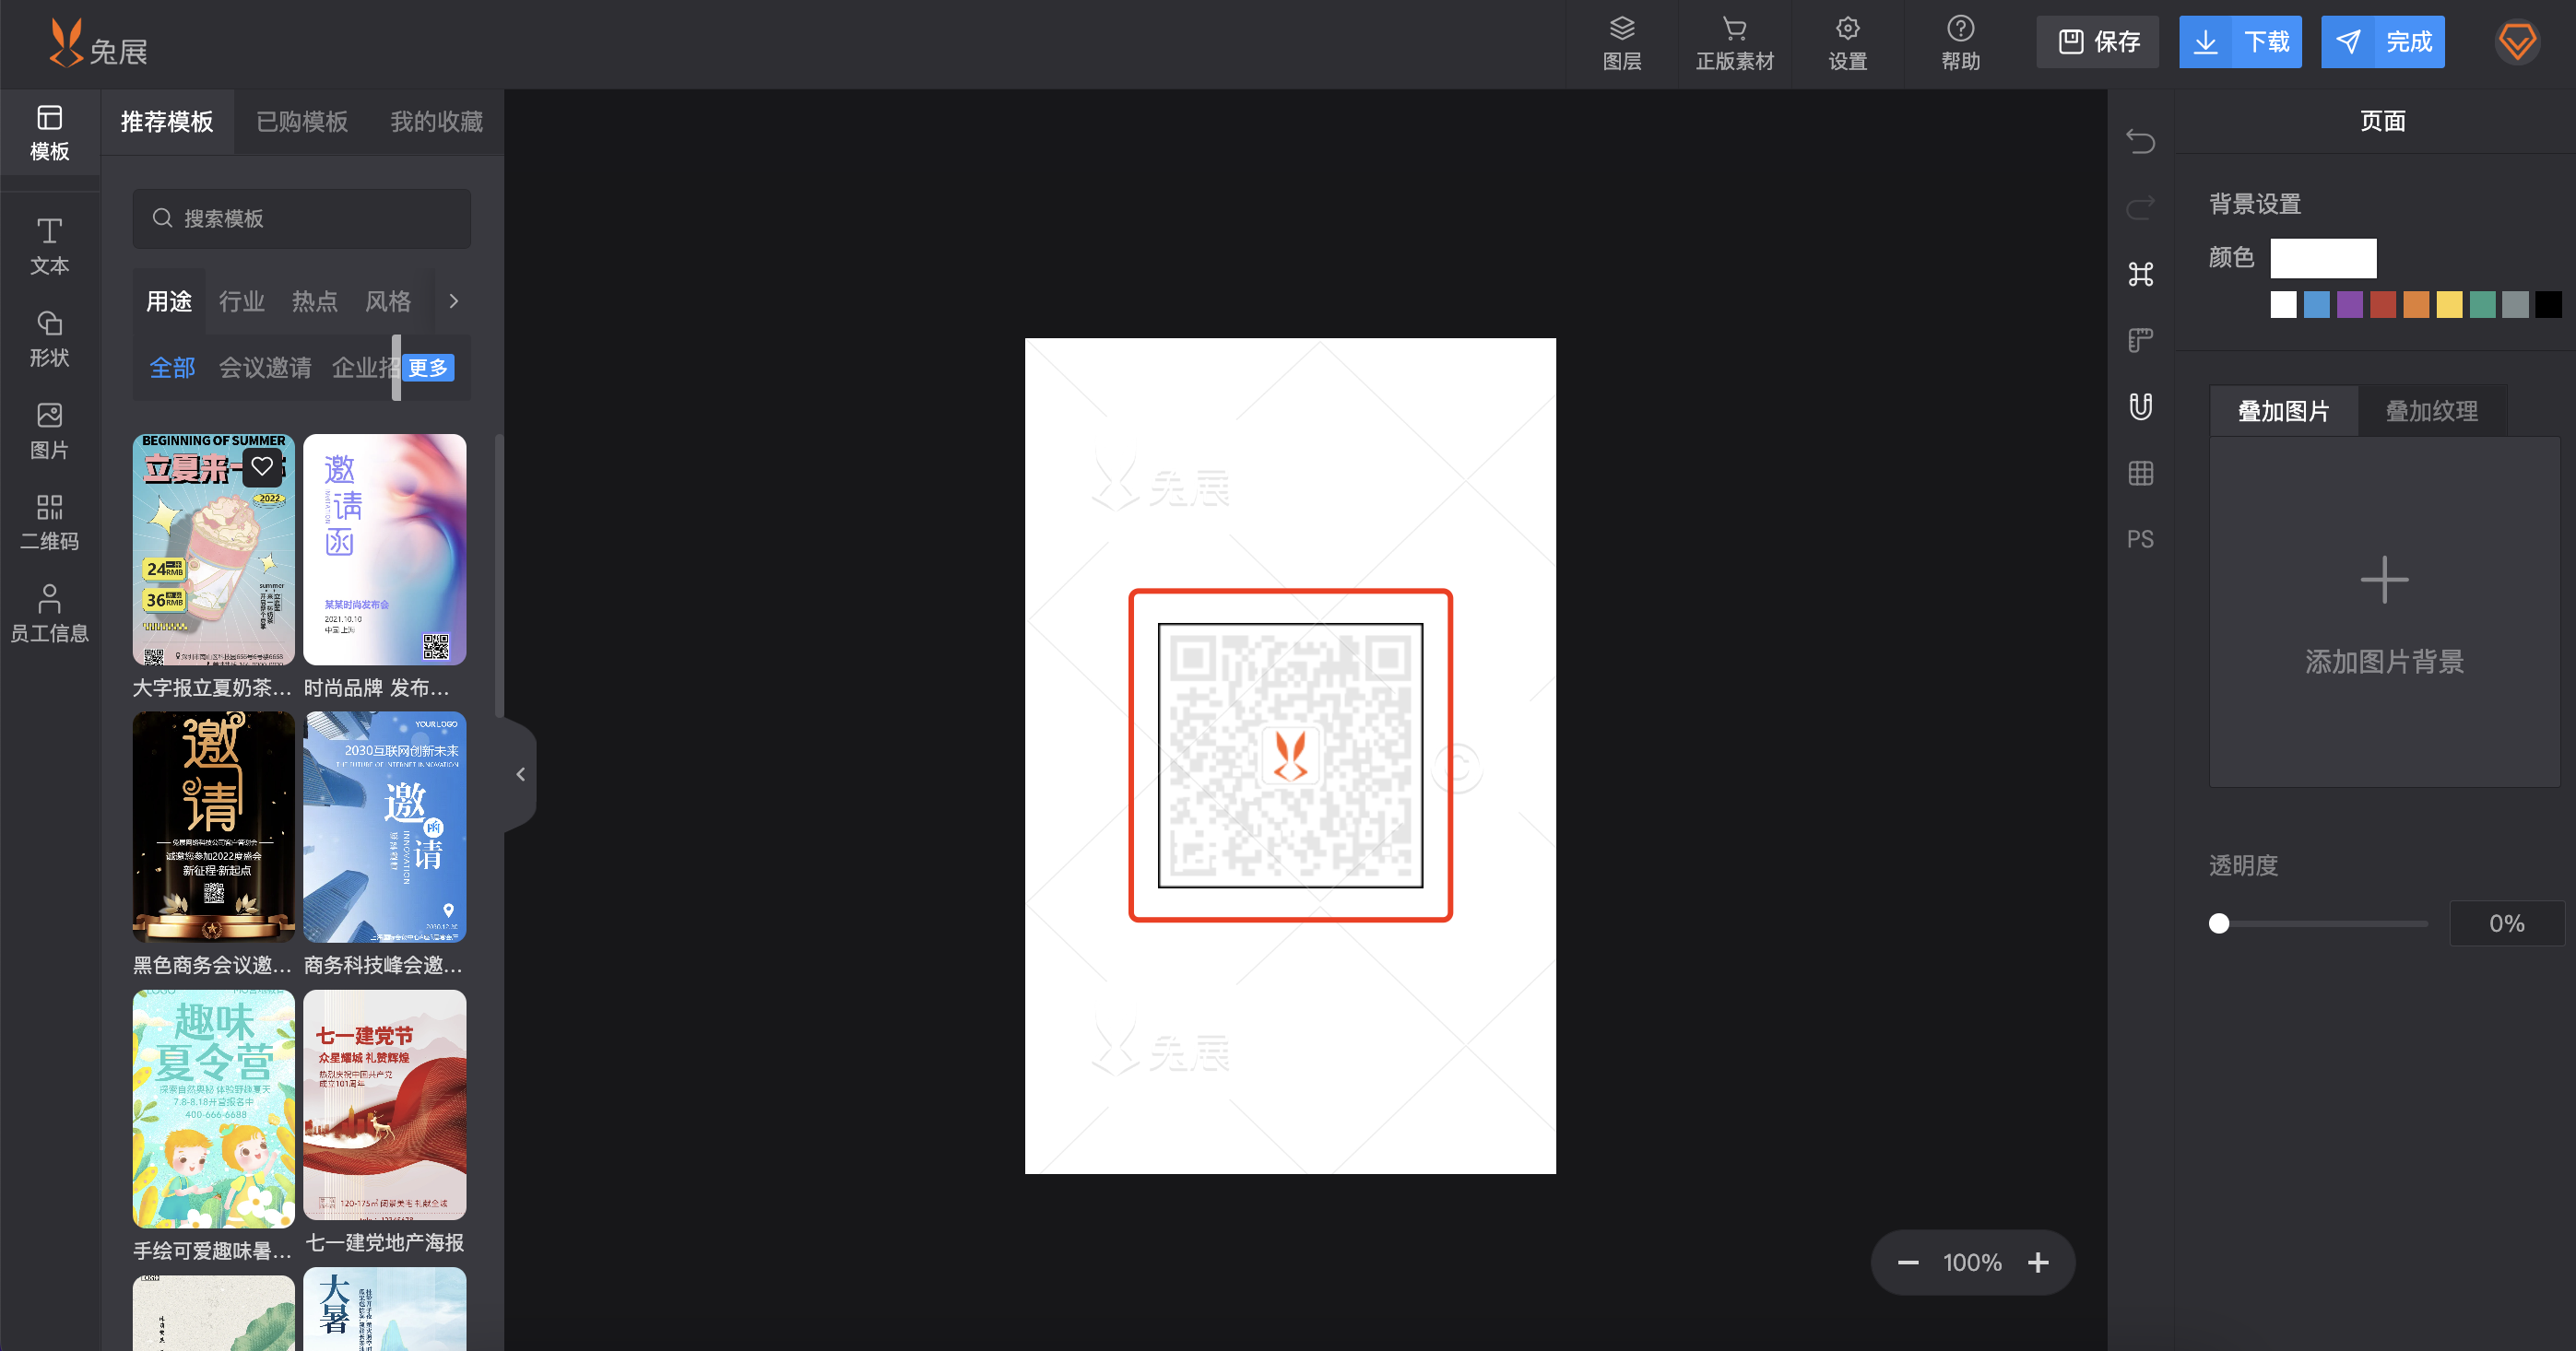Pick the yellow background swatch
Viewport: 2576px width, 1351px height.
2449,305
